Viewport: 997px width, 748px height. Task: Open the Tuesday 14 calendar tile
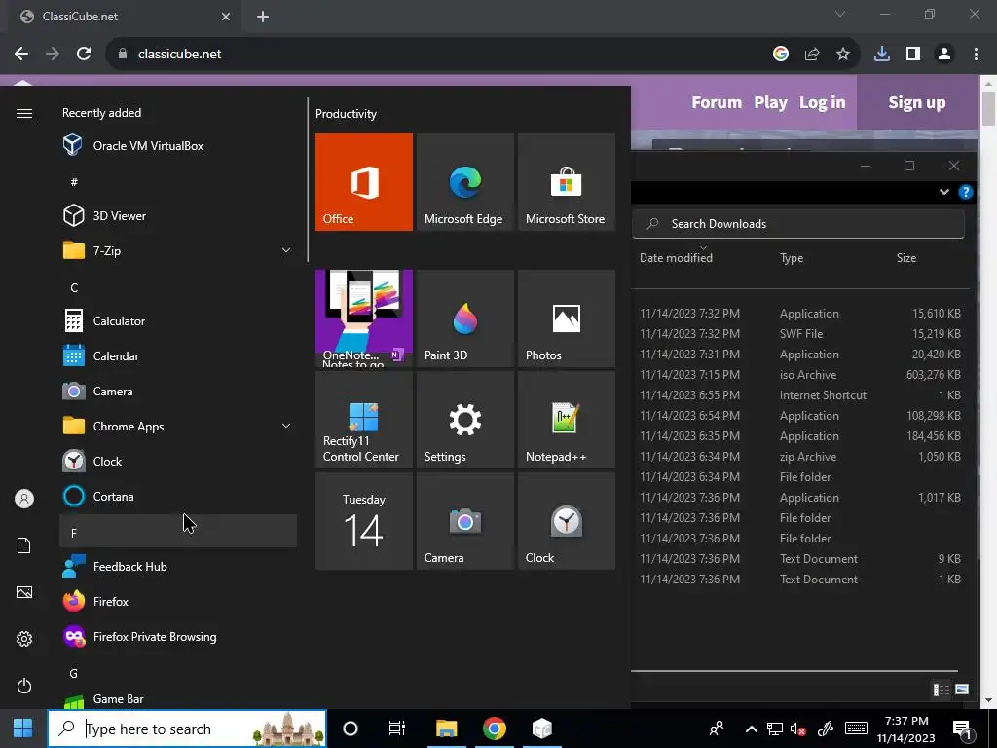(x=364, y=521)
